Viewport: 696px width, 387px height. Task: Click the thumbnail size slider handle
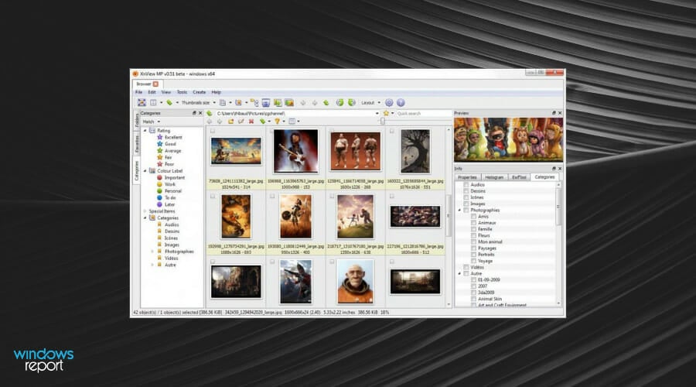click(383, 122)
